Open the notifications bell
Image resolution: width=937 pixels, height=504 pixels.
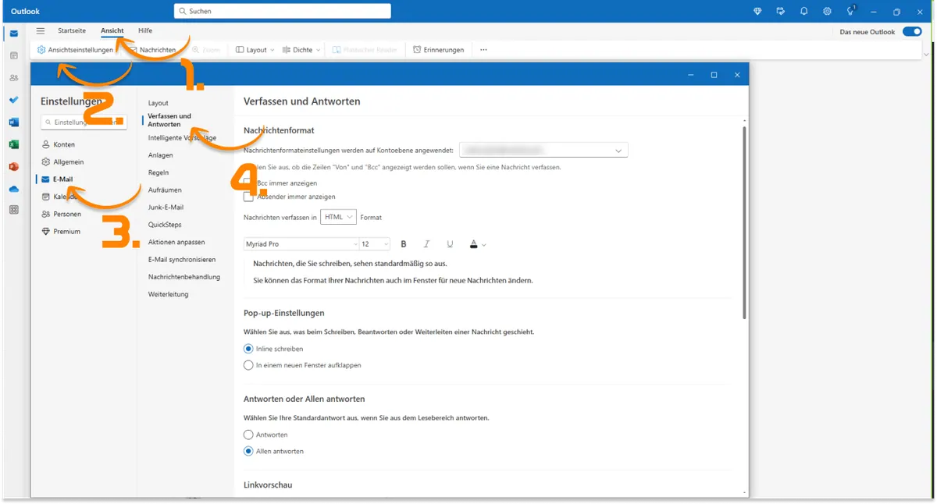click(x=803, y=11)
